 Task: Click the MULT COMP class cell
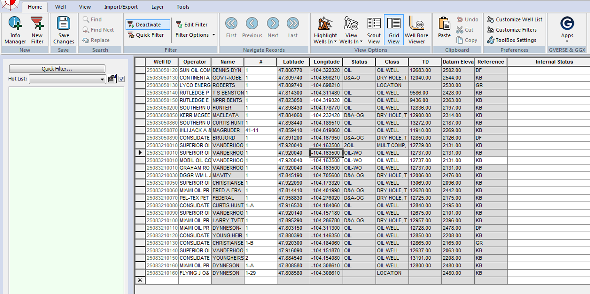point(392,145)
